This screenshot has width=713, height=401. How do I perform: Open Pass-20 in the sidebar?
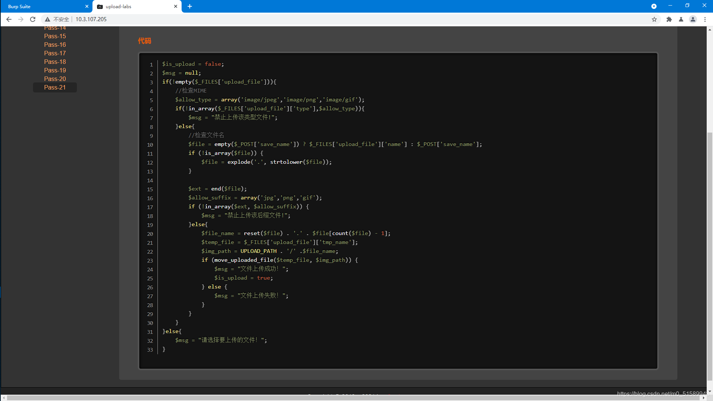coord(55,79)
